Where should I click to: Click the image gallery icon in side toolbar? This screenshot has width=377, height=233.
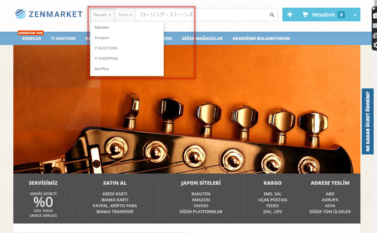tap(375, 35)
